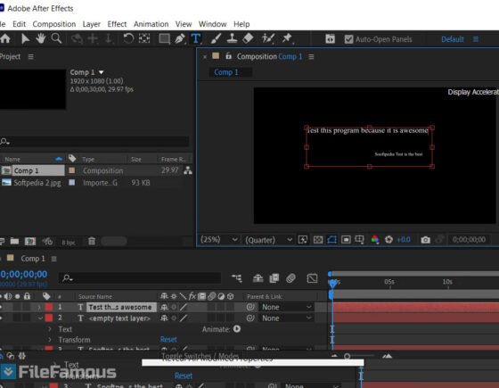Open parent dropdown for Test th...s awesome layer
The image size is (499, 388).
[286, 307]
